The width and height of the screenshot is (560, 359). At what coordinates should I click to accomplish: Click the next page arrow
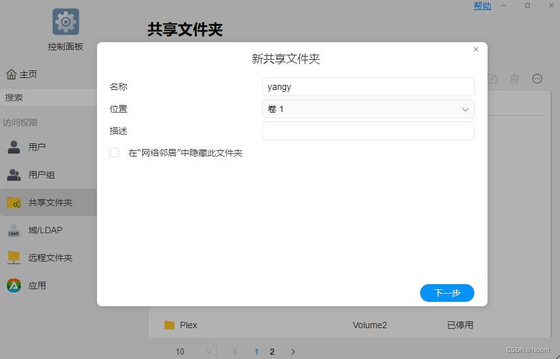293,352
